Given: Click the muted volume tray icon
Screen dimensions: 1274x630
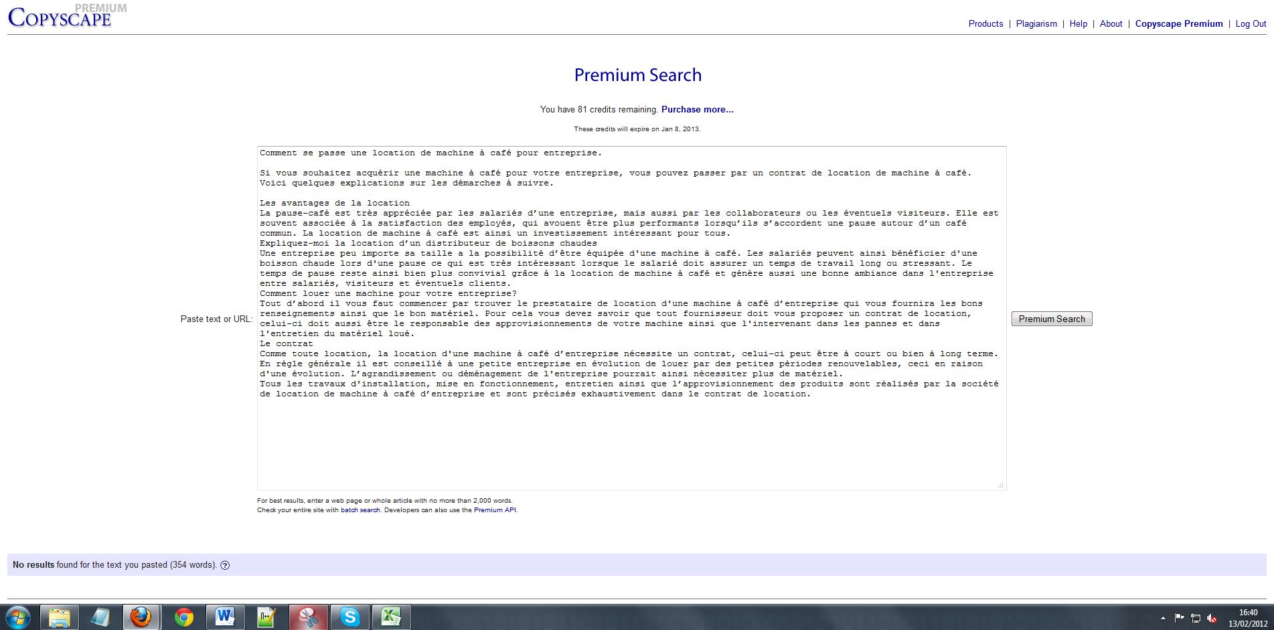Looking at the screenshot, I should click(1212, 618).
